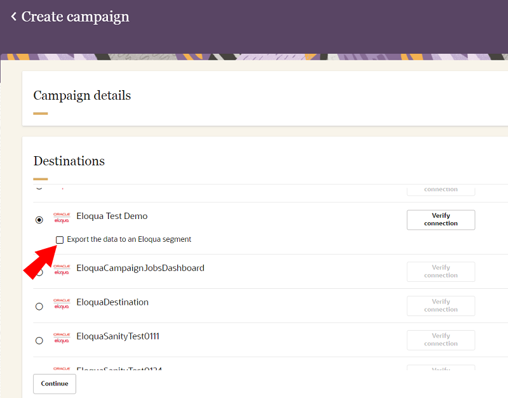Click the EloquaCampaignJobsDashboard destination label
This screenshot has height=398, width=508.
tap(140, 269)
